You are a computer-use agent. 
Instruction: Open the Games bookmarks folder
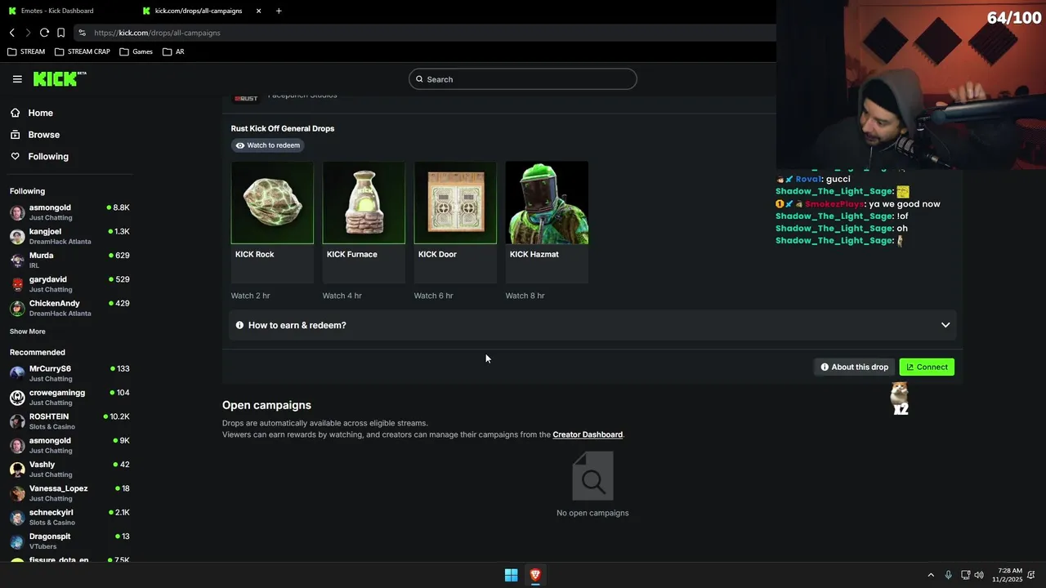(136, 51)
